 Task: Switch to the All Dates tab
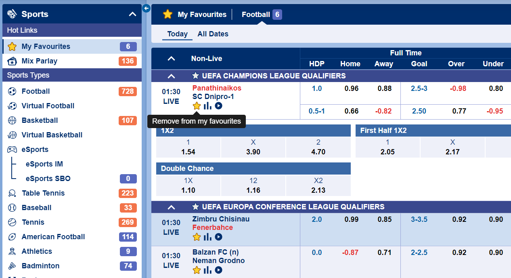click(x=213, y=34)
